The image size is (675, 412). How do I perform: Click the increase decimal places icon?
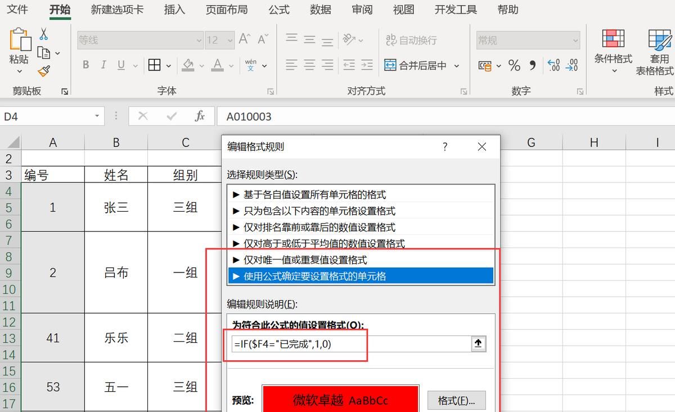(x=553, y=65)
